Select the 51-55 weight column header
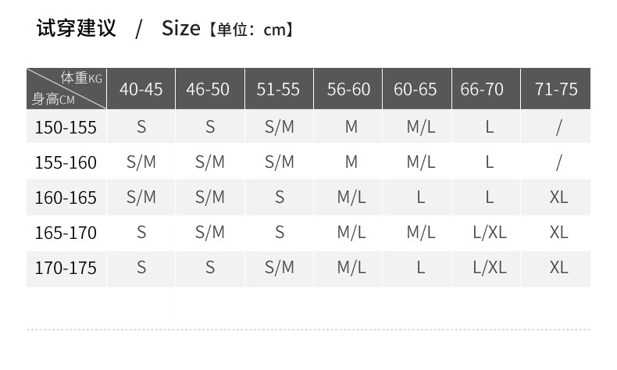The height and width of the screenshot is (370, 617). point(278,89)
